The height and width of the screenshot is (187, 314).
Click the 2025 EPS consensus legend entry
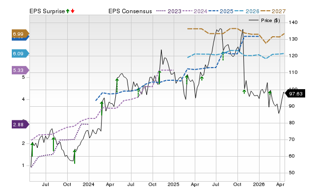tap(221, 11)
